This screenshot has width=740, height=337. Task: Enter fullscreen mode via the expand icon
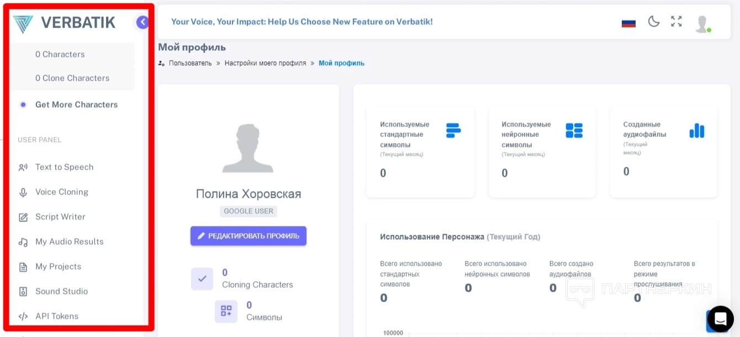(676, 22)
